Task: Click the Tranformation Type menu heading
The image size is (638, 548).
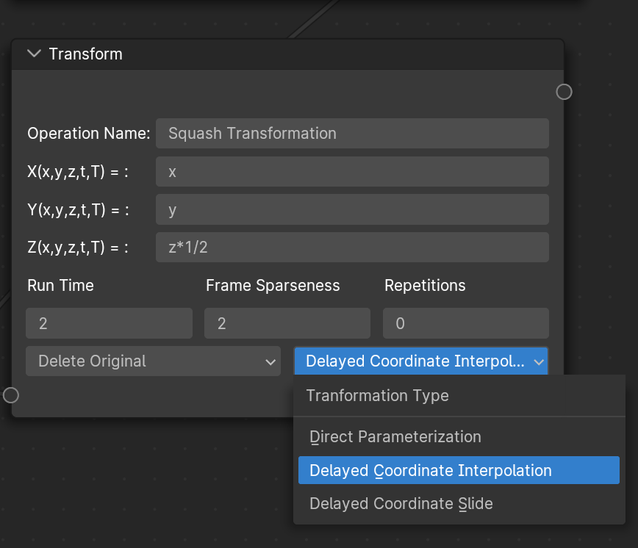Action: coord(378,395)
